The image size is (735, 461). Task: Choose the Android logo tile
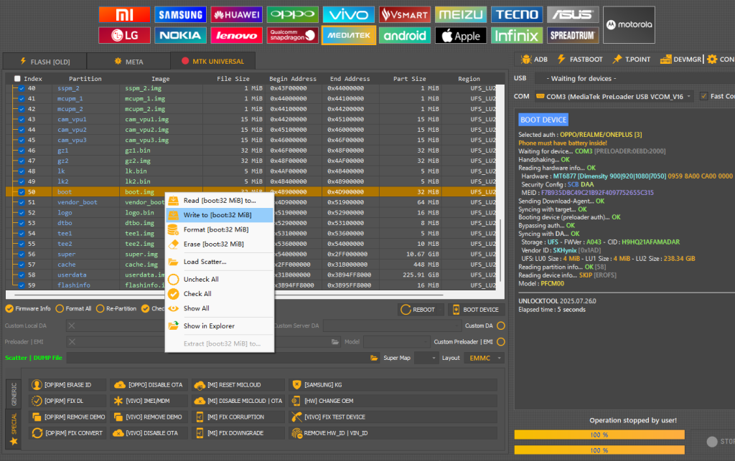[x=405, y=35]
